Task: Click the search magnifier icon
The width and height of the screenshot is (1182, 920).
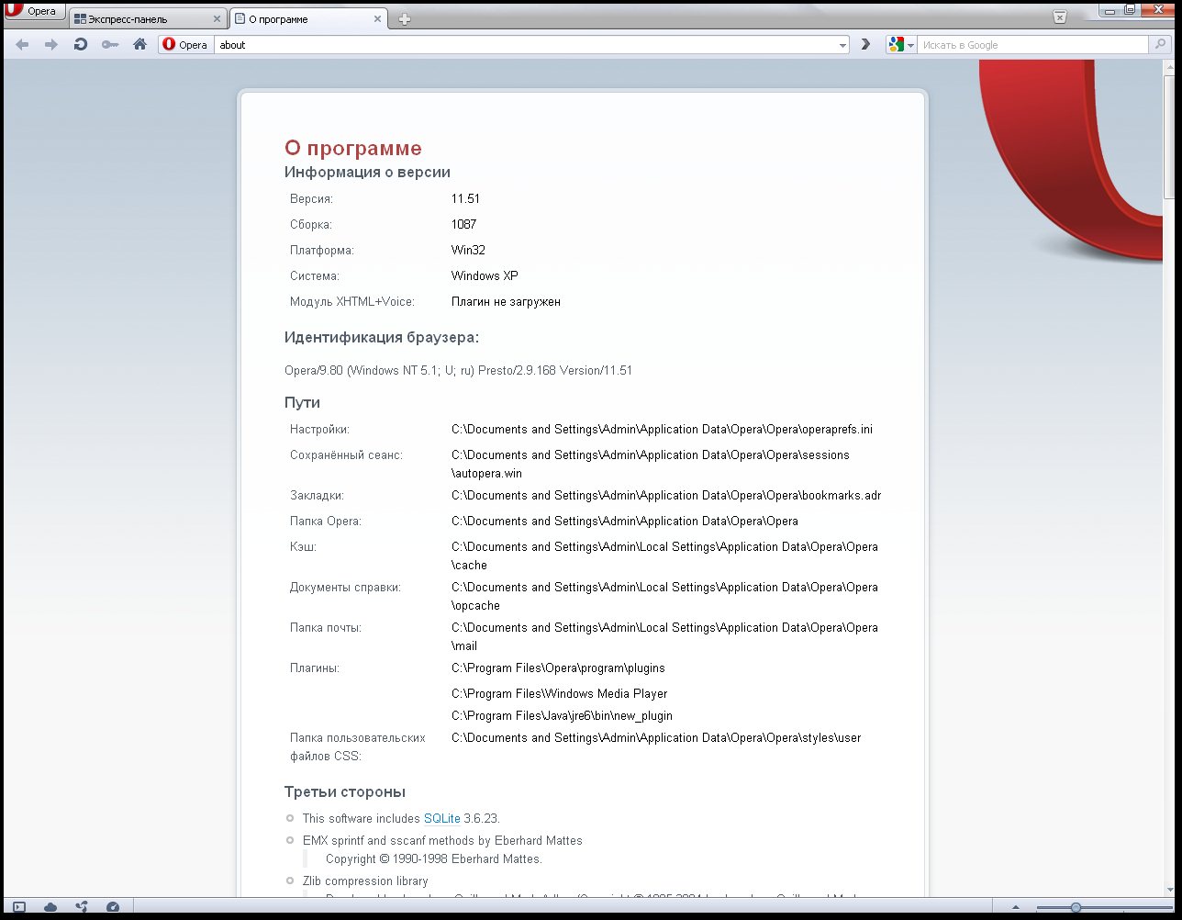Action: coord(1161,44)
